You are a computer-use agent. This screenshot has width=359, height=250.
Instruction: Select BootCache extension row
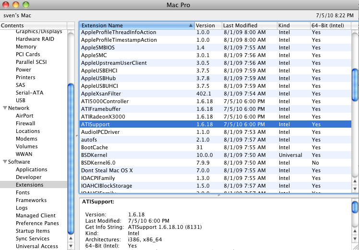coord(215,147)
